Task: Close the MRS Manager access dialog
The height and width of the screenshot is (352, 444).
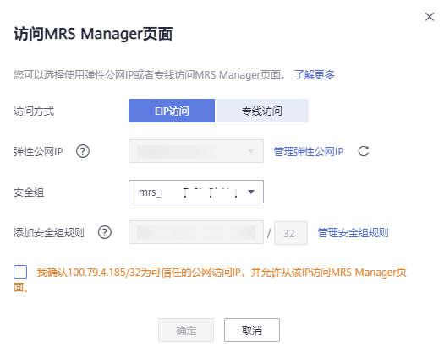Action: click(x=430, y=17)
